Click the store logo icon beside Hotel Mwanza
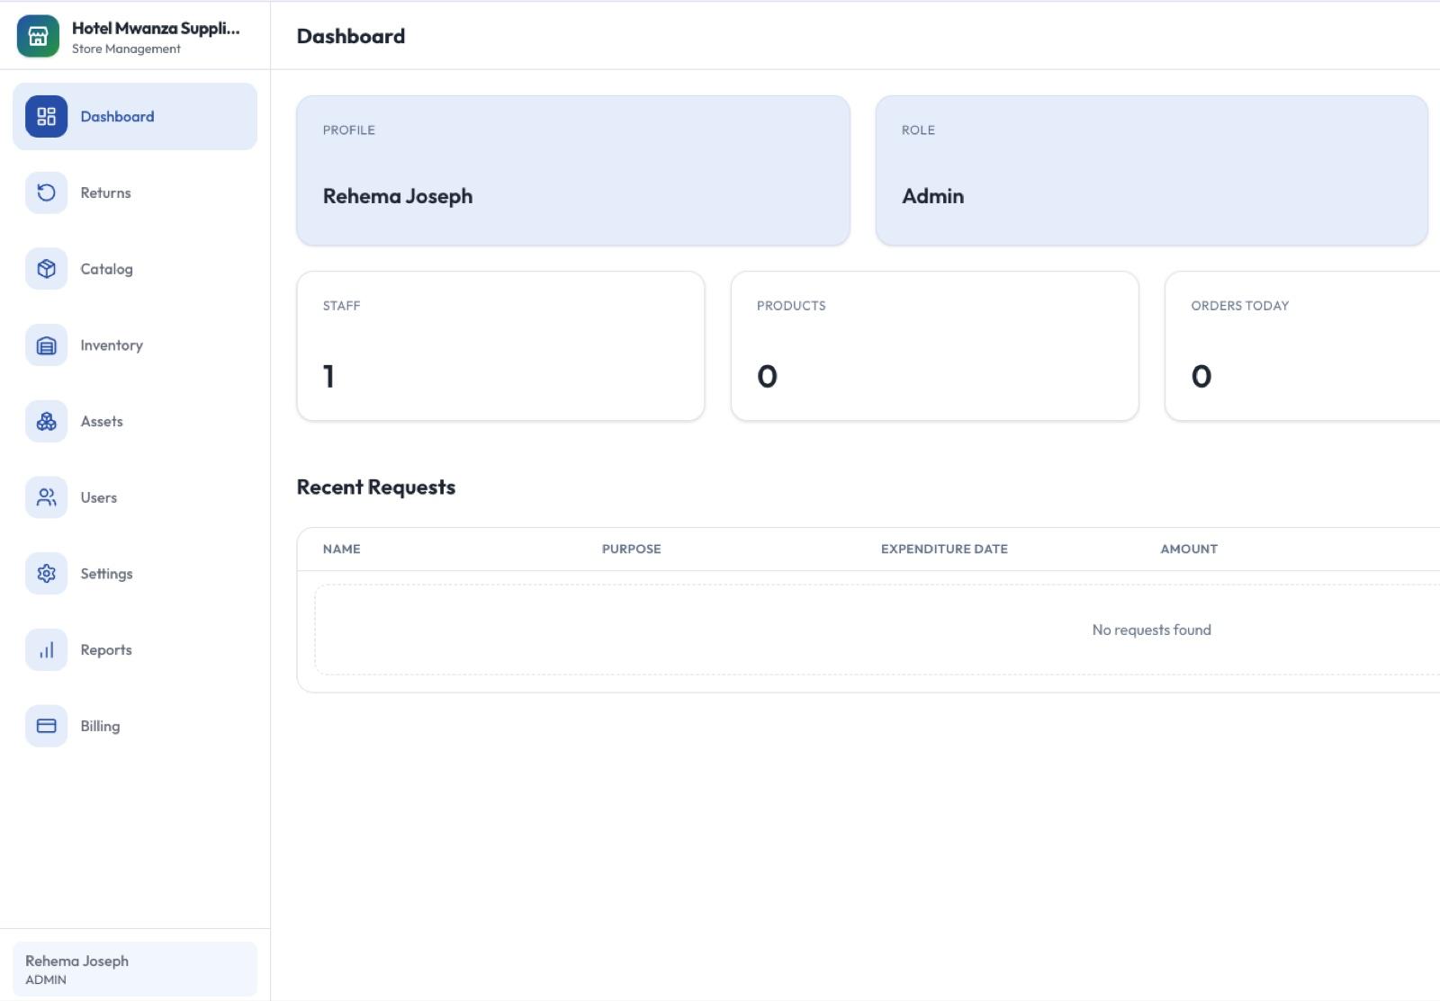The height and width of the screenshot is (1001, 1440). click(38, 36)
